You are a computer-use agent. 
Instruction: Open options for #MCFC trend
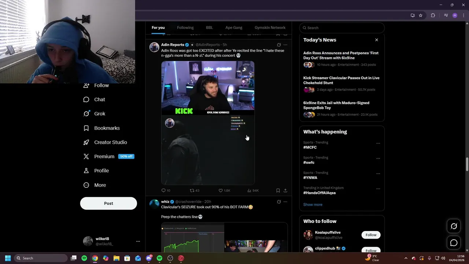pyautogui.click(x=378, y=143)
